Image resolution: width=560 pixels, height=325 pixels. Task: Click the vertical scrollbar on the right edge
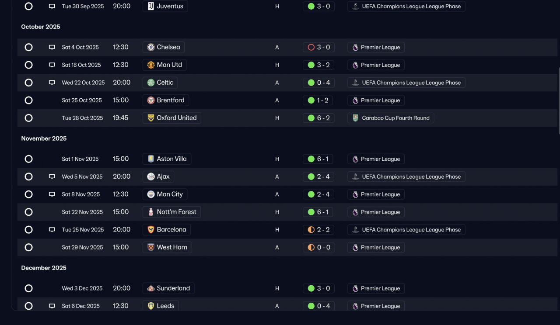click(x=558, y=100)
